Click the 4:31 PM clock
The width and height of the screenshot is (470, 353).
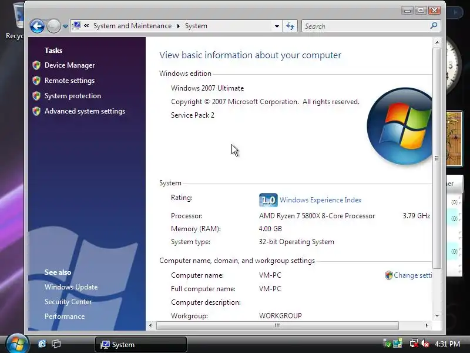pyautogui.click(x=447, y=344)
